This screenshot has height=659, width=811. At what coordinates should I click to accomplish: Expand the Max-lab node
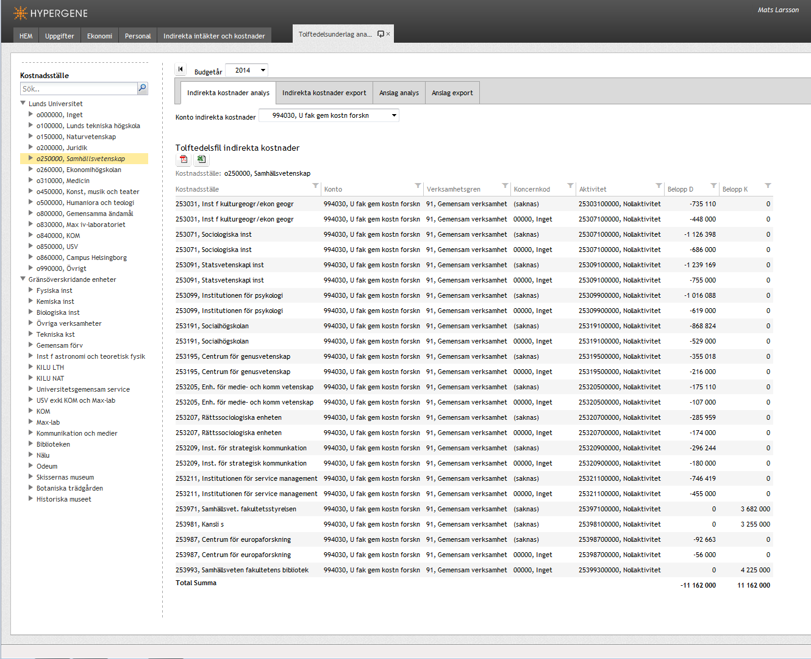coord(30,422)
